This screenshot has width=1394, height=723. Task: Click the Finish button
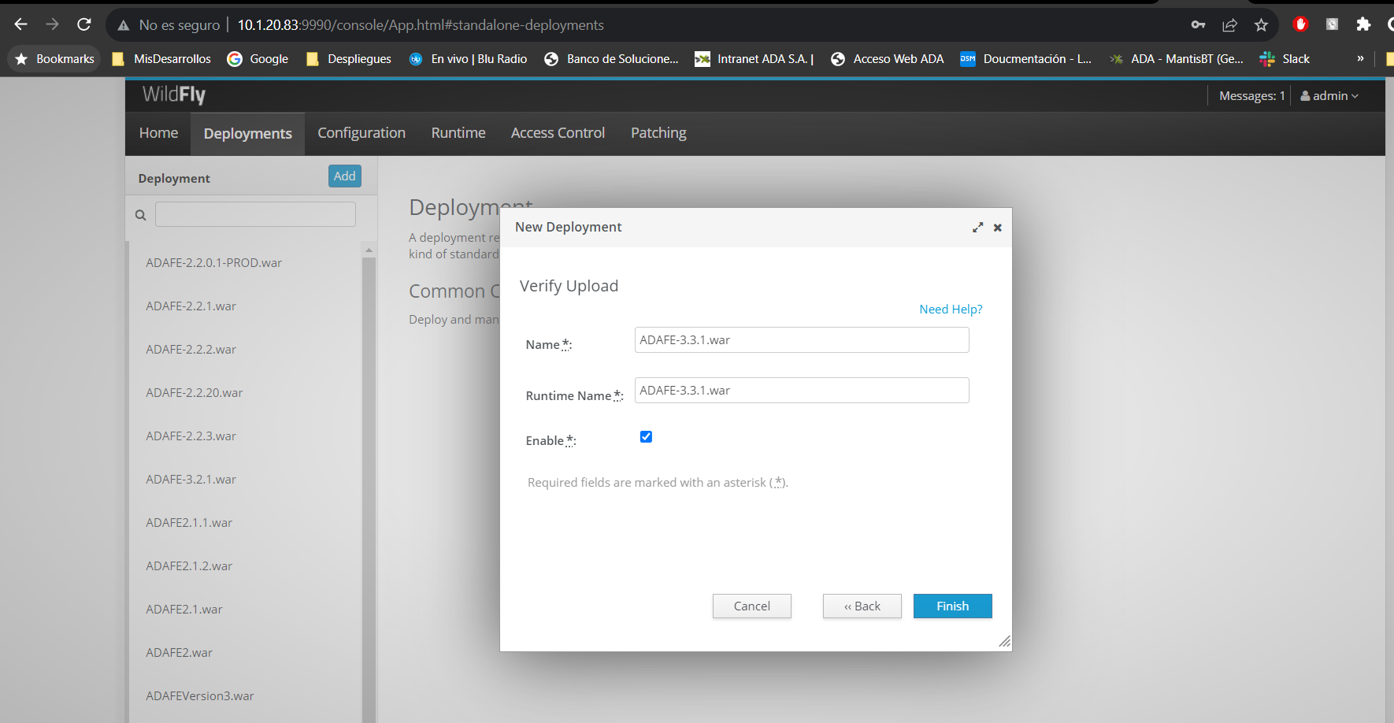[x=952, y=606]
